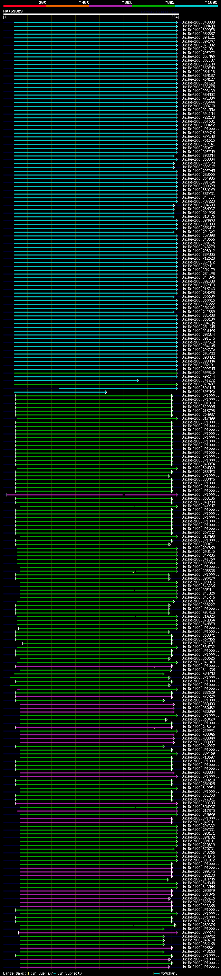Click the orange ~40% identity legend segment

point(68,6)
